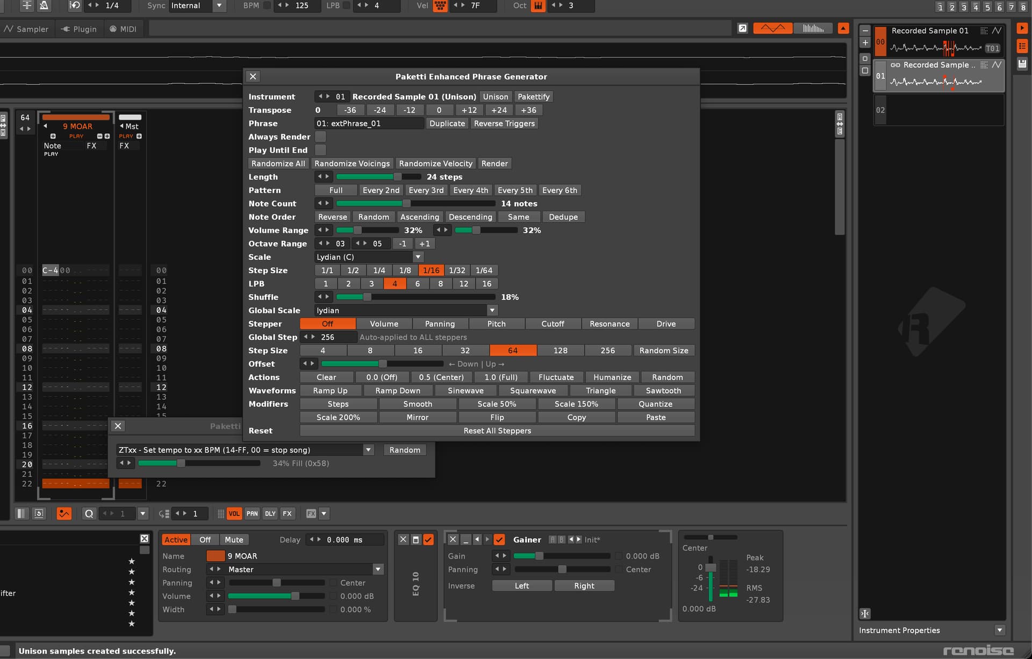Select preset slot 1 in top-right
This screenshot has height=659, width=1032.
(x=940, y=6)
